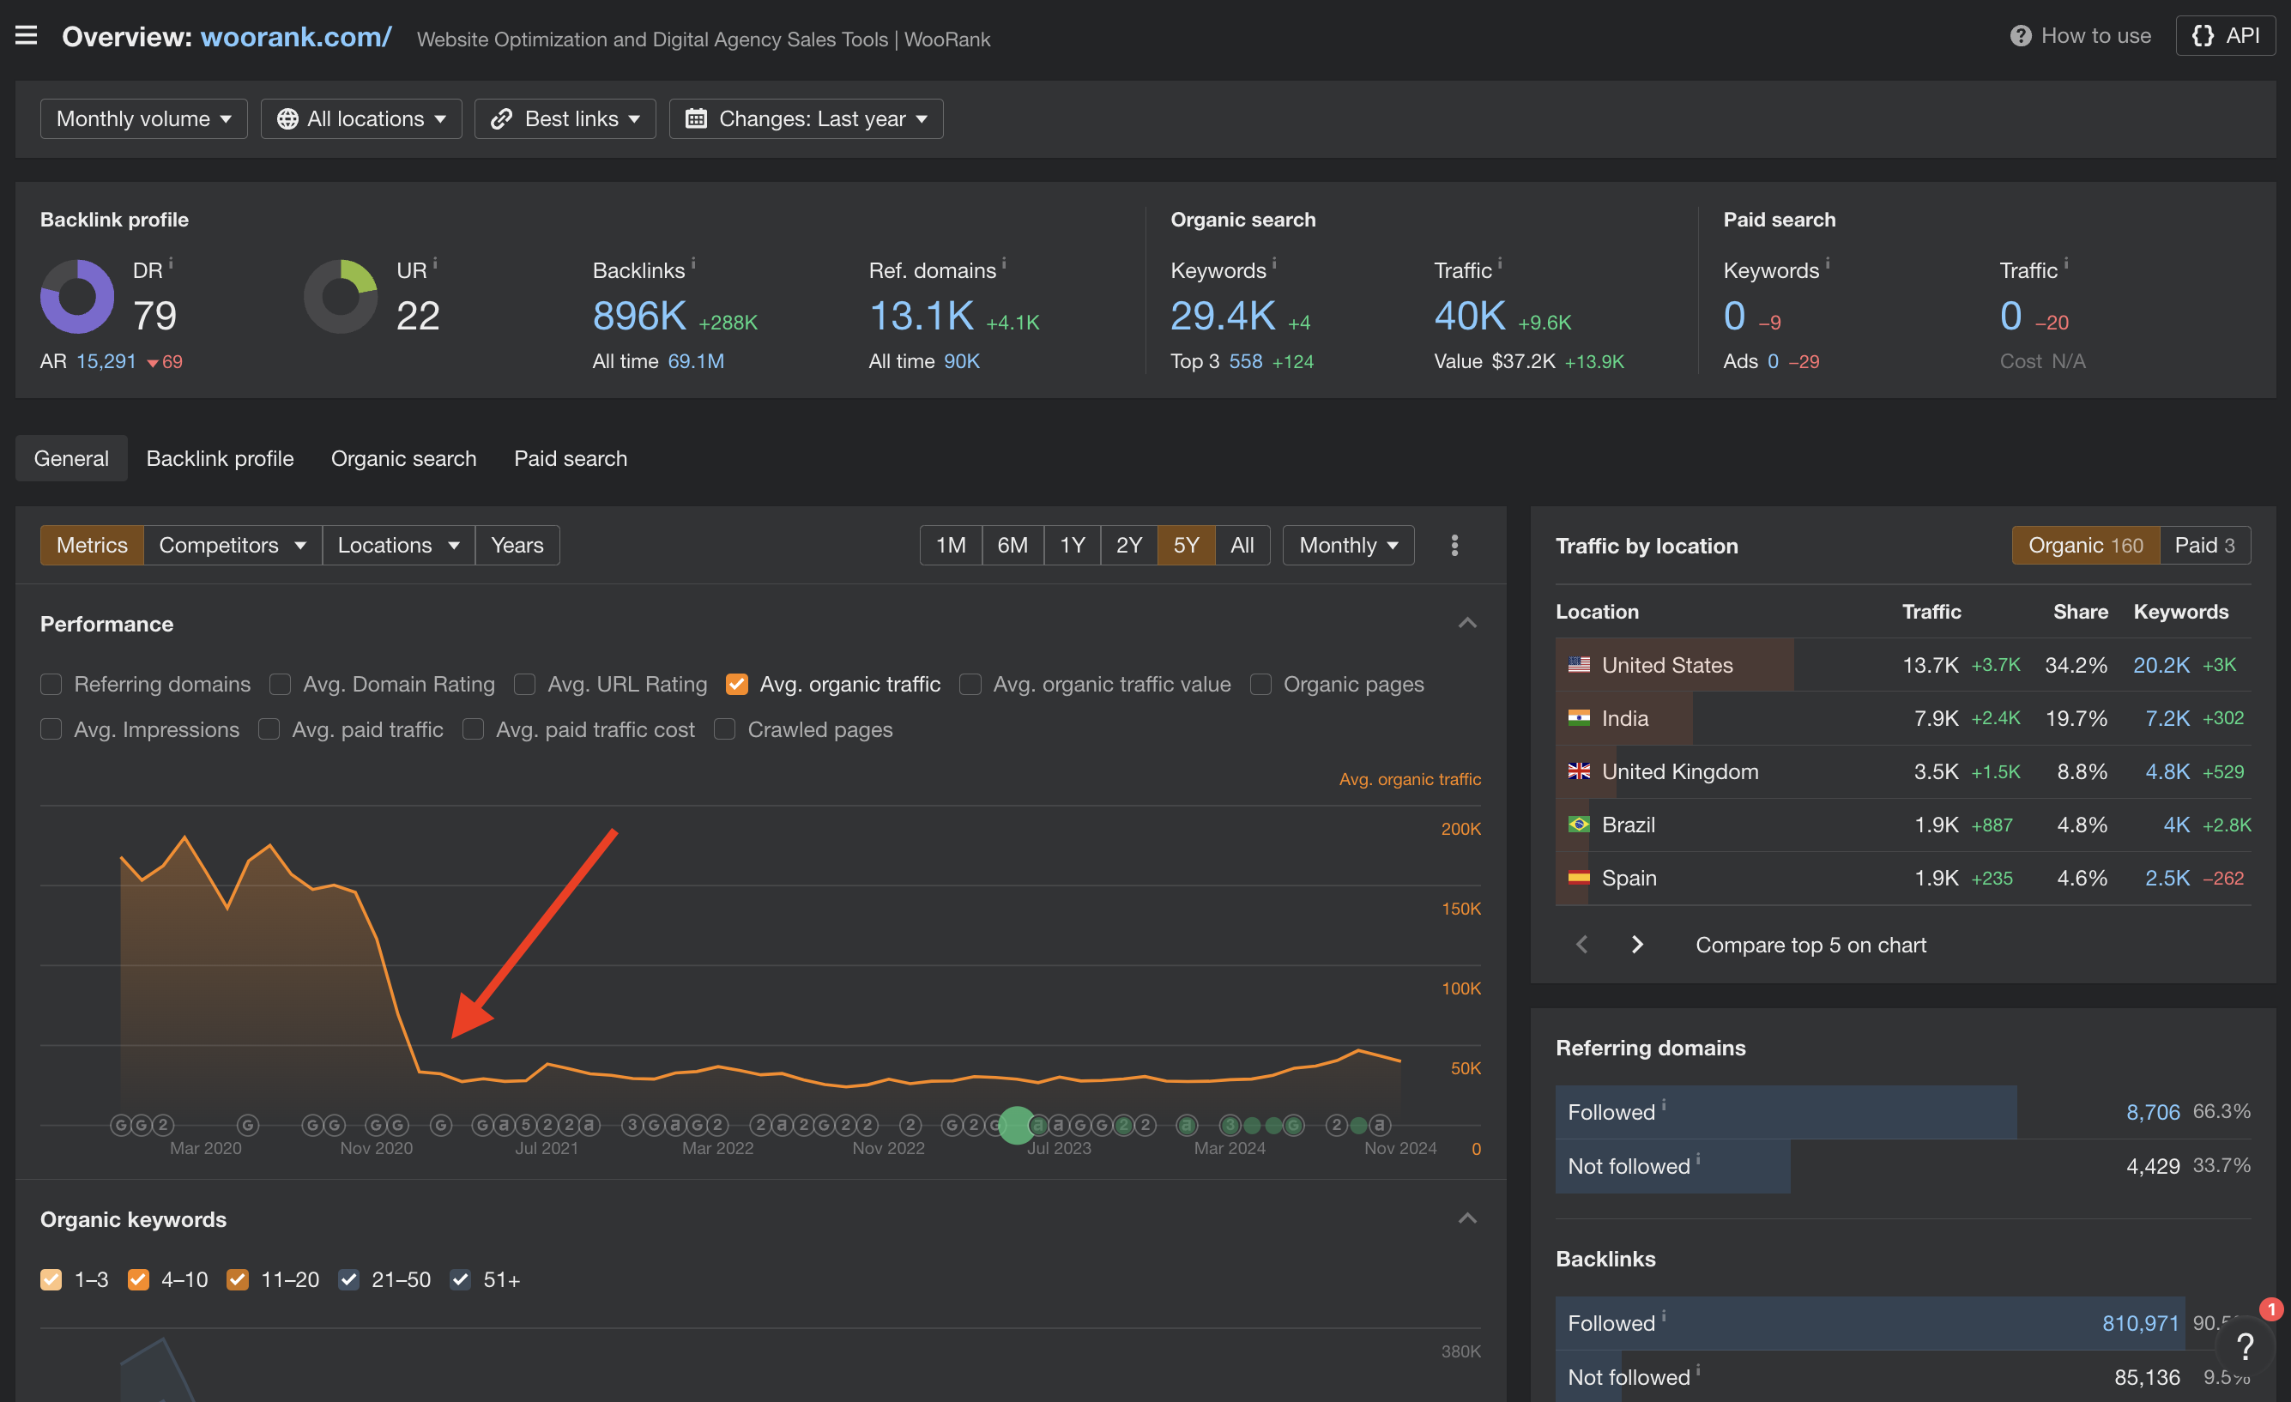
Task: Collapse the Organic keywords section
Action: click(x=1467, y=1219)
